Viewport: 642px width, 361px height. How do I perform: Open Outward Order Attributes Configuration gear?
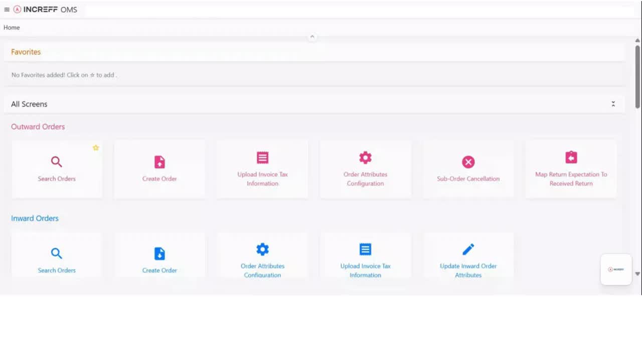365,157
